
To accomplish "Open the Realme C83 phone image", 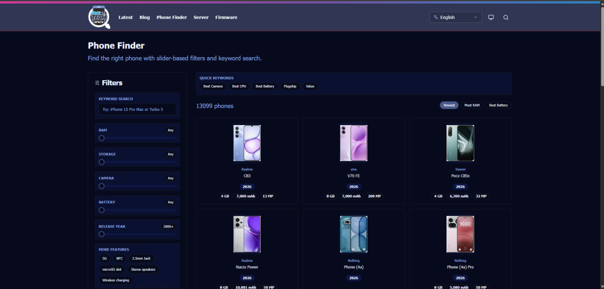I will point(247,143).
